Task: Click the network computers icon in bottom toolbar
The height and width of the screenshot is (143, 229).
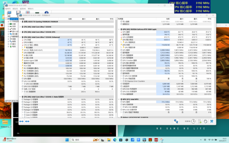Action: pos(176,121)
